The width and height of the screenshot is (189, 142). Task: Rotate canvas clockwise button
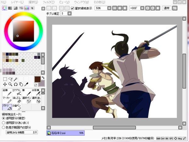(152, 8)
